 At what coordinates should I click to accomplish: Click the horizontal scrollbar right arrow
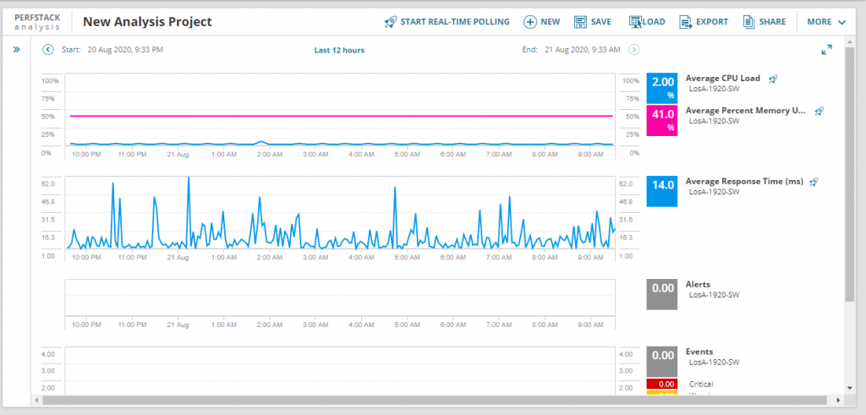838,400
